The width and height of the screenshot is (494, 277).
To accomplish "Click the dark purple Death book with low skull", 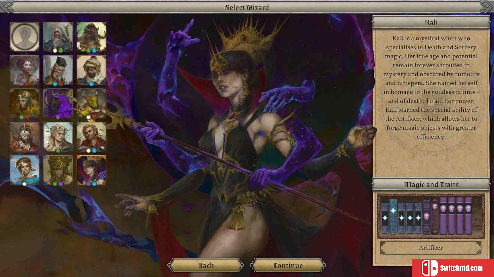I will coord(427,217).
